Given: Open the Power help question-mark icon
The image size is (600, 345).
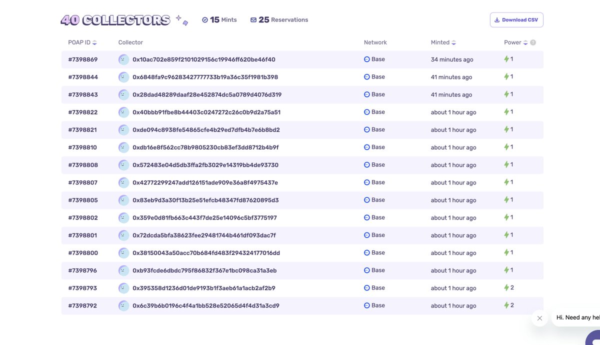Looking at the screenshot, I should coord(533,42).
